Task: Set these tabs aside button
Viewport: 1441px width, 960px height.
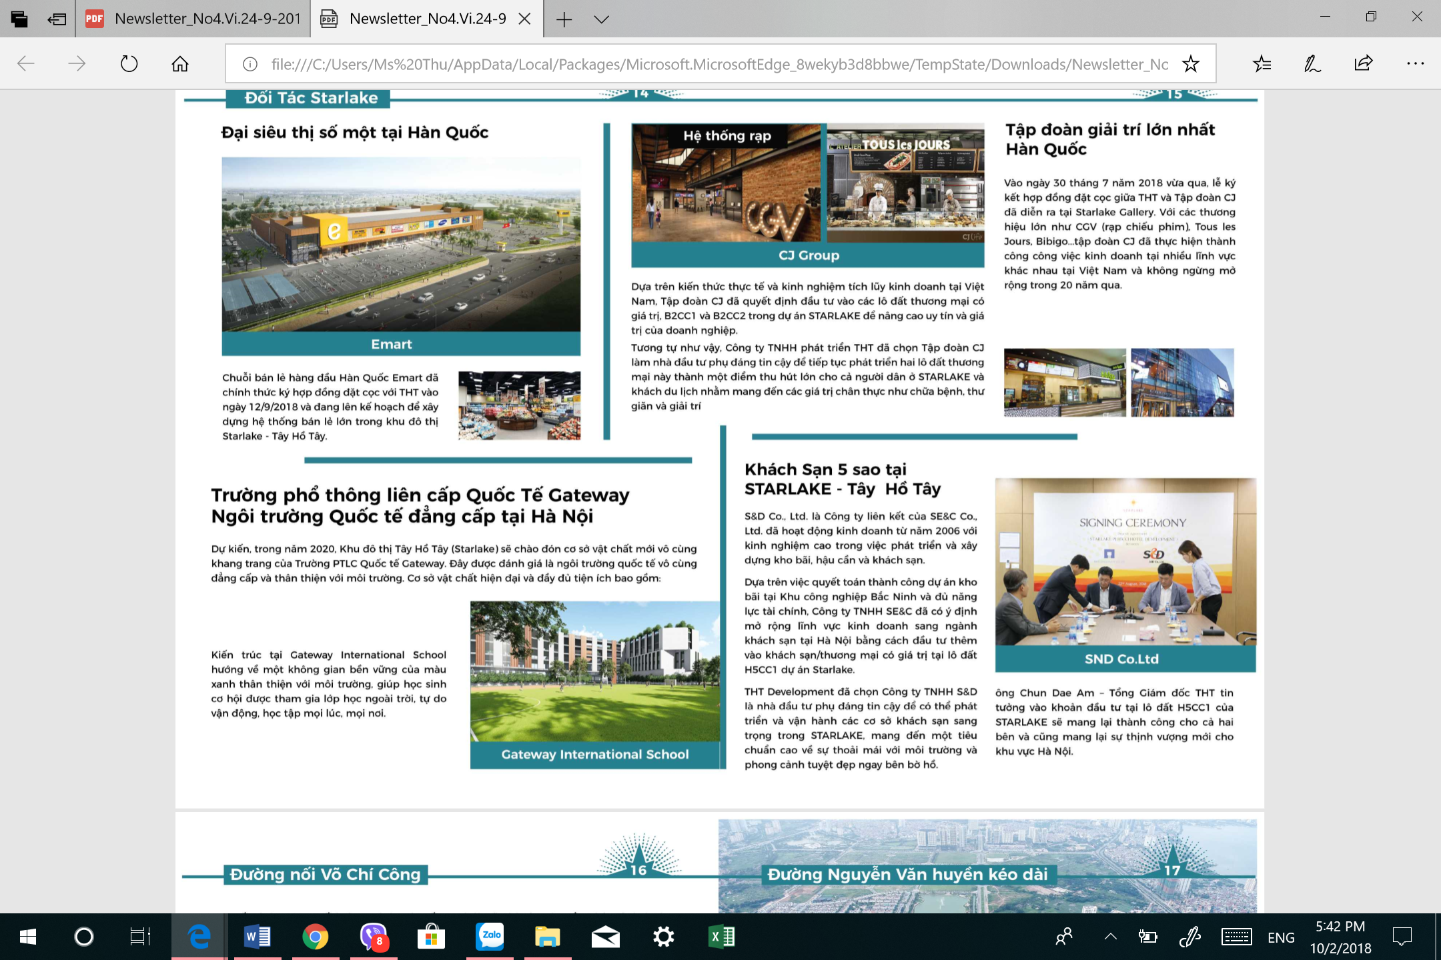Action: (57, 19)
